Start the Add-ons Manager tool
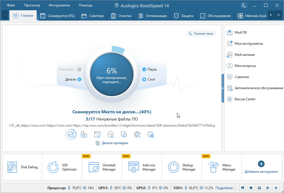Screen dimensions: 284x193 (142, 167)
